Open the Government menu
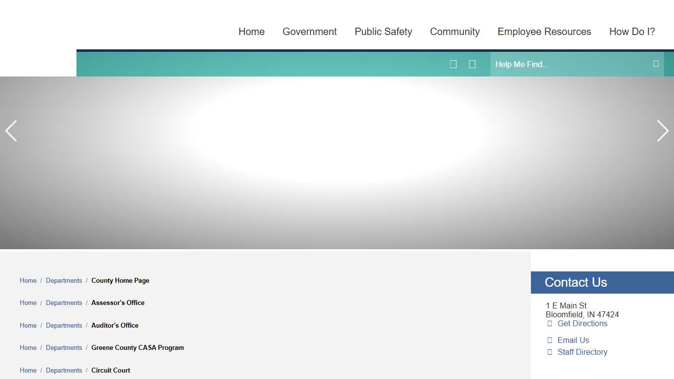Image resolution: width=674 pixels, height=379 pixels. coord(309,32)
